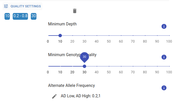This screenshot has width=176, height=110.
Task: Set Minimum Depth slider to 20
Action: [73, 36]
